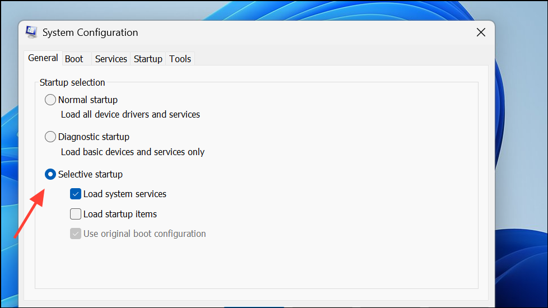Open the Boot tab
548x308 pixels.
[x=74, y=59]
